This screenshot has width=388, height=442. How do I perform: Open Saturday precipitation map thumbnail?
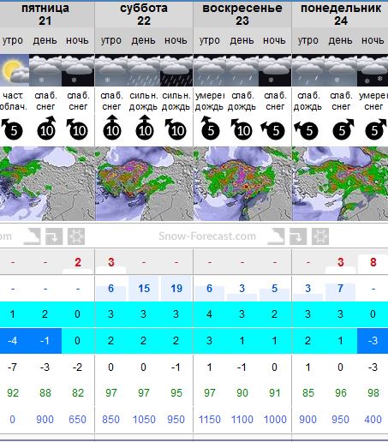coord(144,183)
